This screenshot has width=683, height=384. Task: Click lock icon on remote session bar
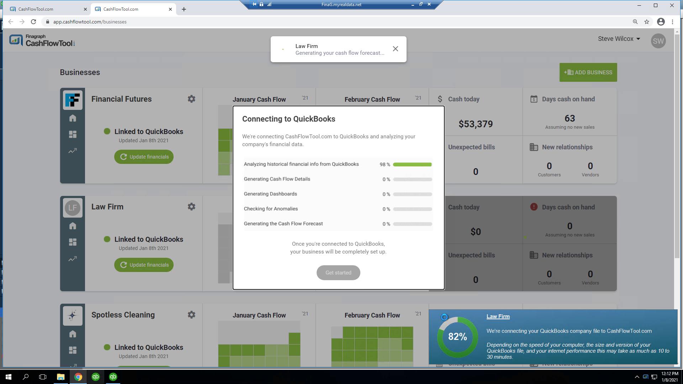pyautogui.click(x=261, y=4)
